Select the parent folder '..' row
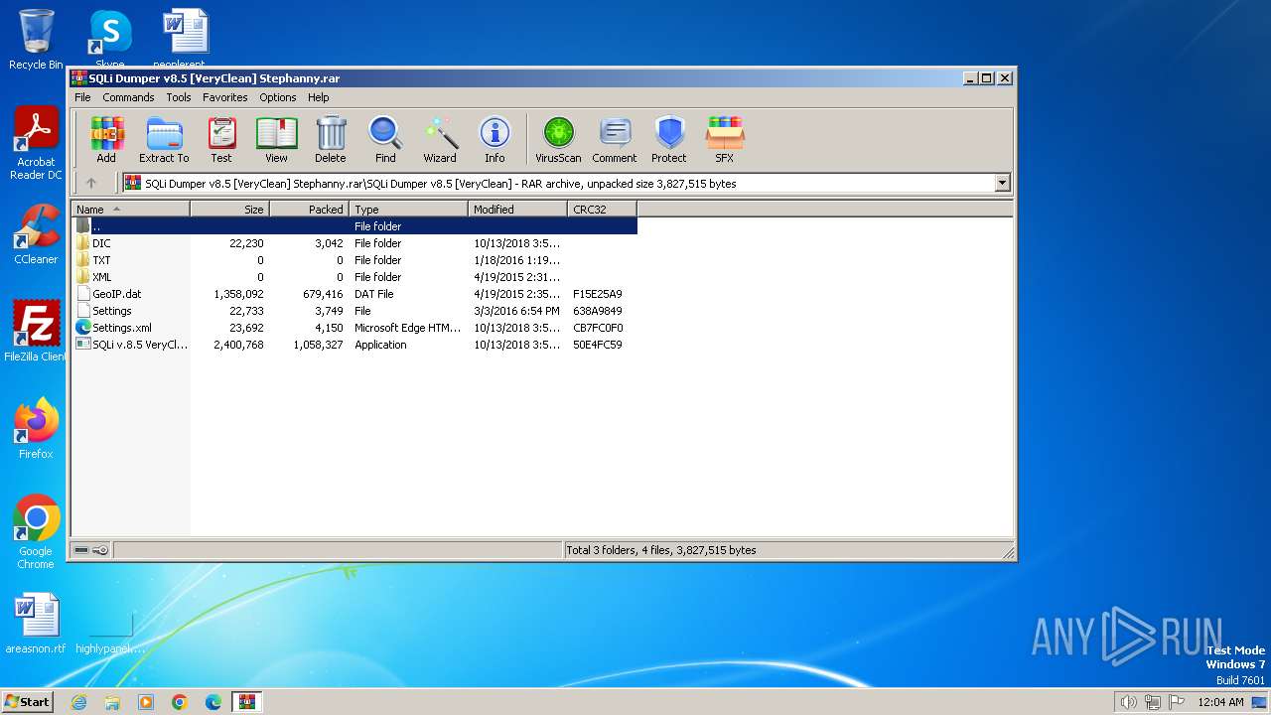 354,226
